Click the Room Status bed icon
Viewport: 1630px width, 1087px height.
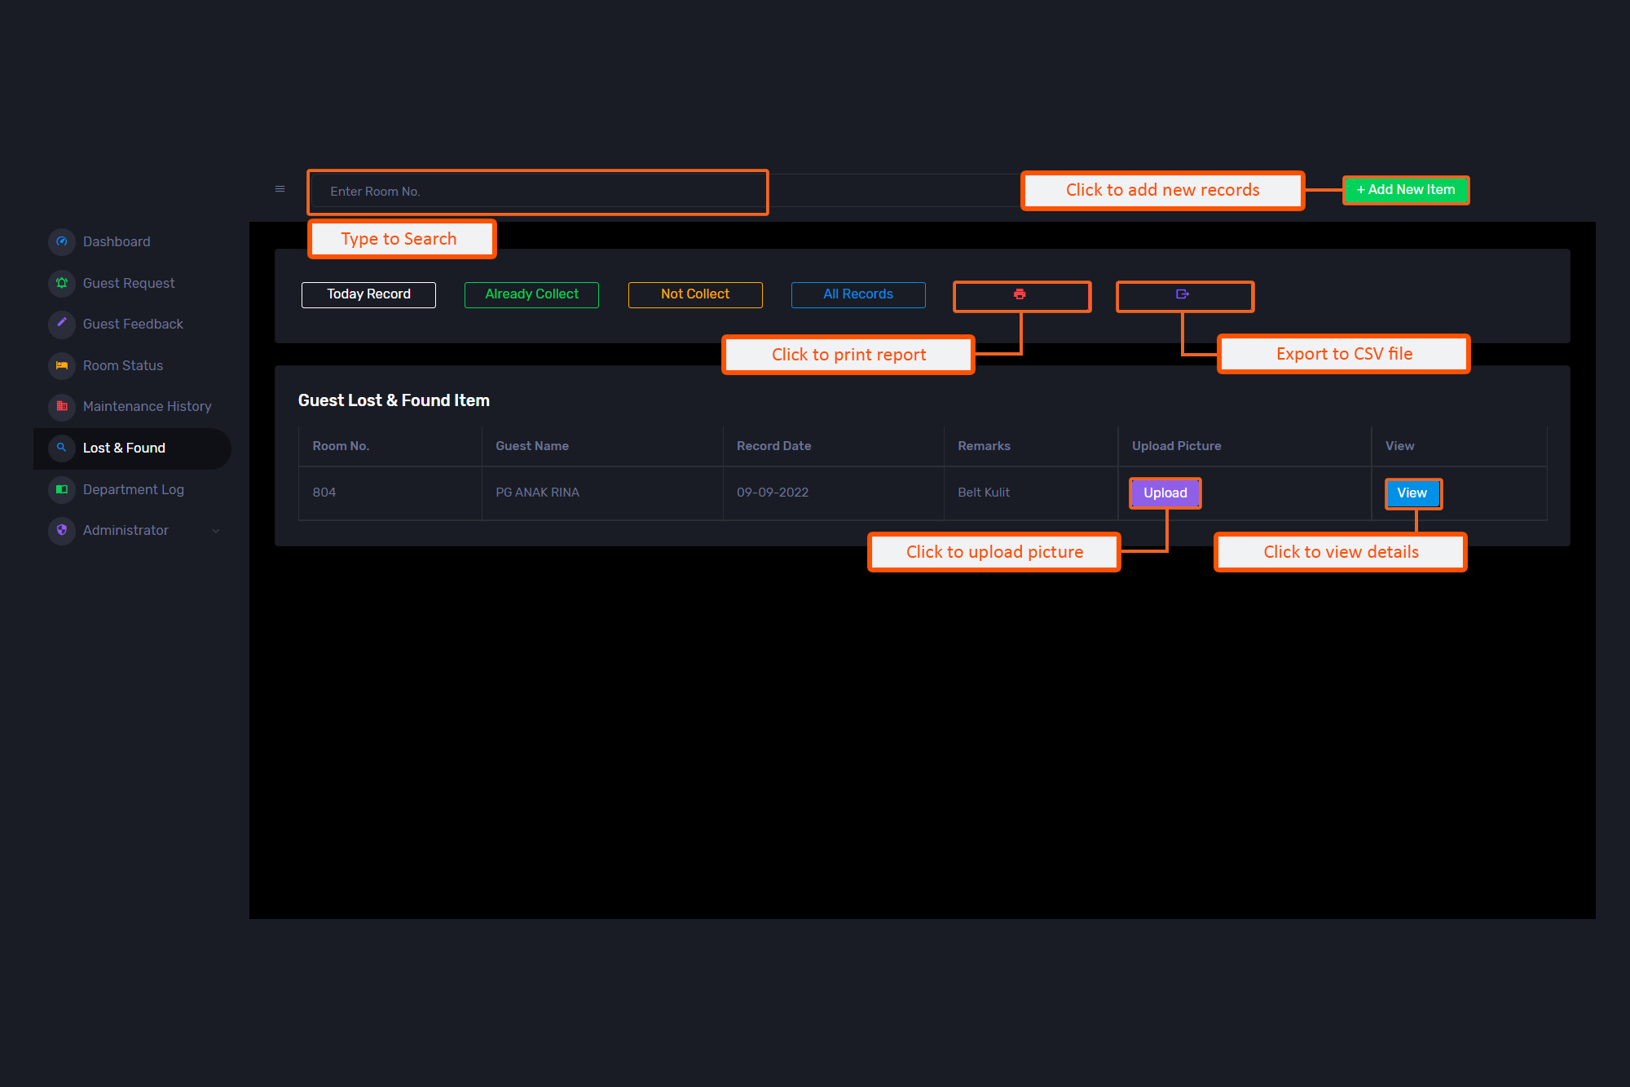62,365
